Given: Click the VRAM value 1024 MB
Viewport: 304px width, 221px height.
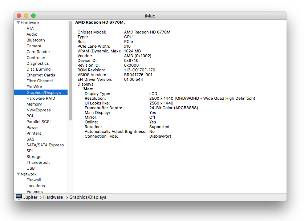Looking at the screenshot, I should 133,51.
